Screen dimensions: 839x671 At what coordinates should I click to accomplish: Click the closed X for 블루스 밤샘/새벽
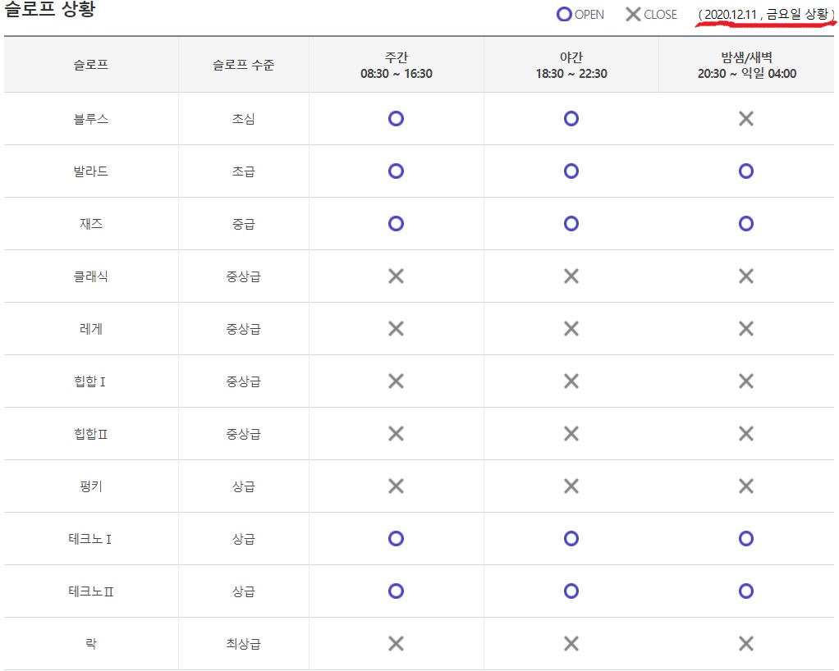pos(745,119)
